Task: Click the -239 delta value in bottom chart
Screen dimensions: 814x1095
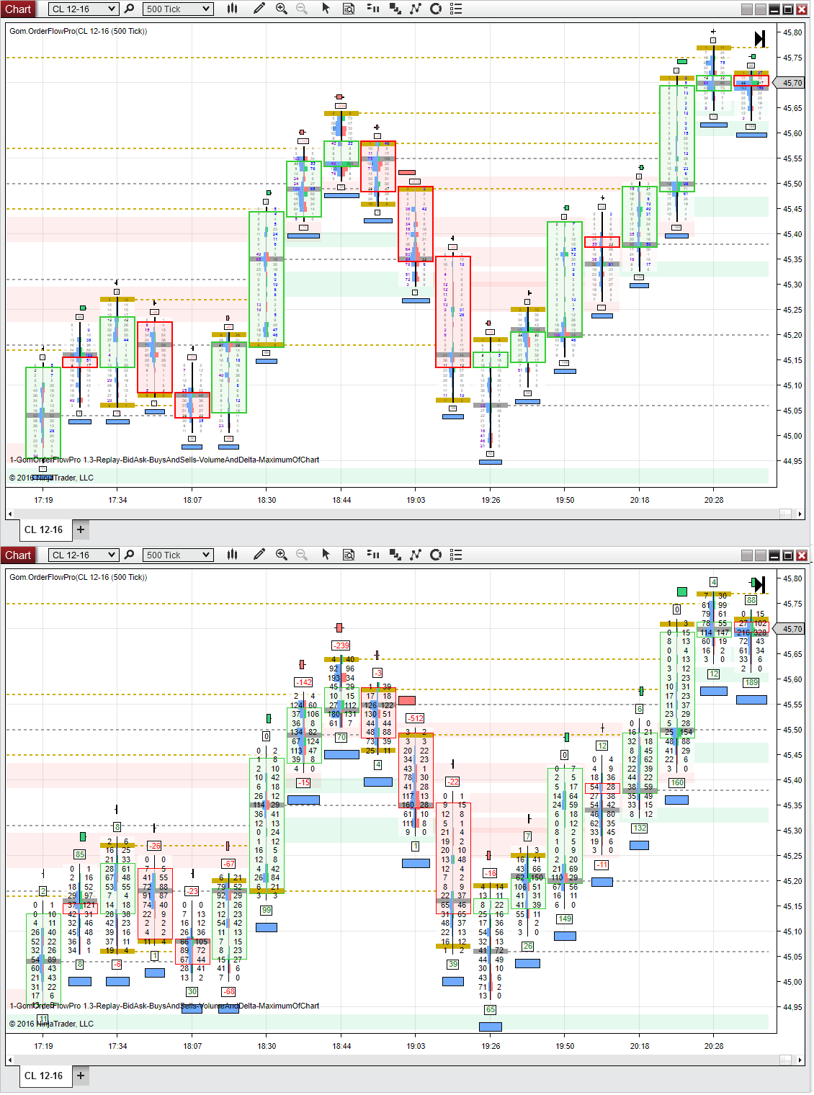Action: coord(341,645)
